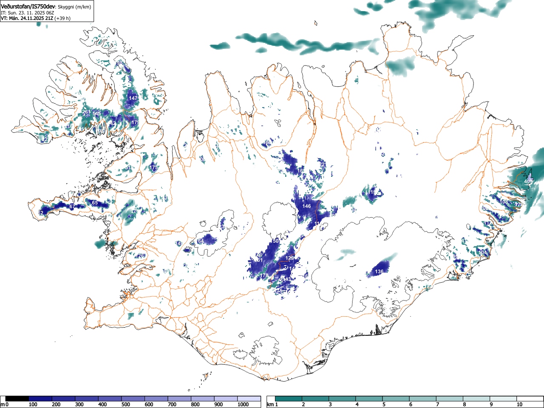Click the Veðurstofan/IS750dev title text
The height and width of the screenshot is (408, 544).
28,6
